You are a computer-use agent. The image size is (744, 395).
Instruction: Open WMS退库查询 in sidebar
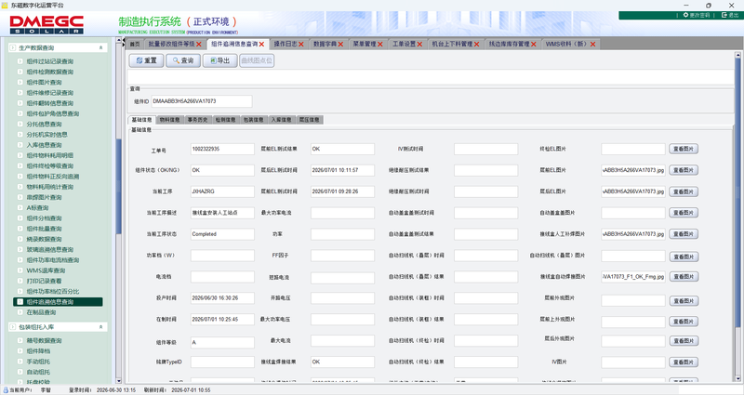46,270
